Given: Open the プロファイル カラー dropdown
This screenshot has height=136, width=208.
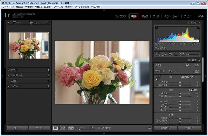Looking at the screenshot, I should 172,71.
